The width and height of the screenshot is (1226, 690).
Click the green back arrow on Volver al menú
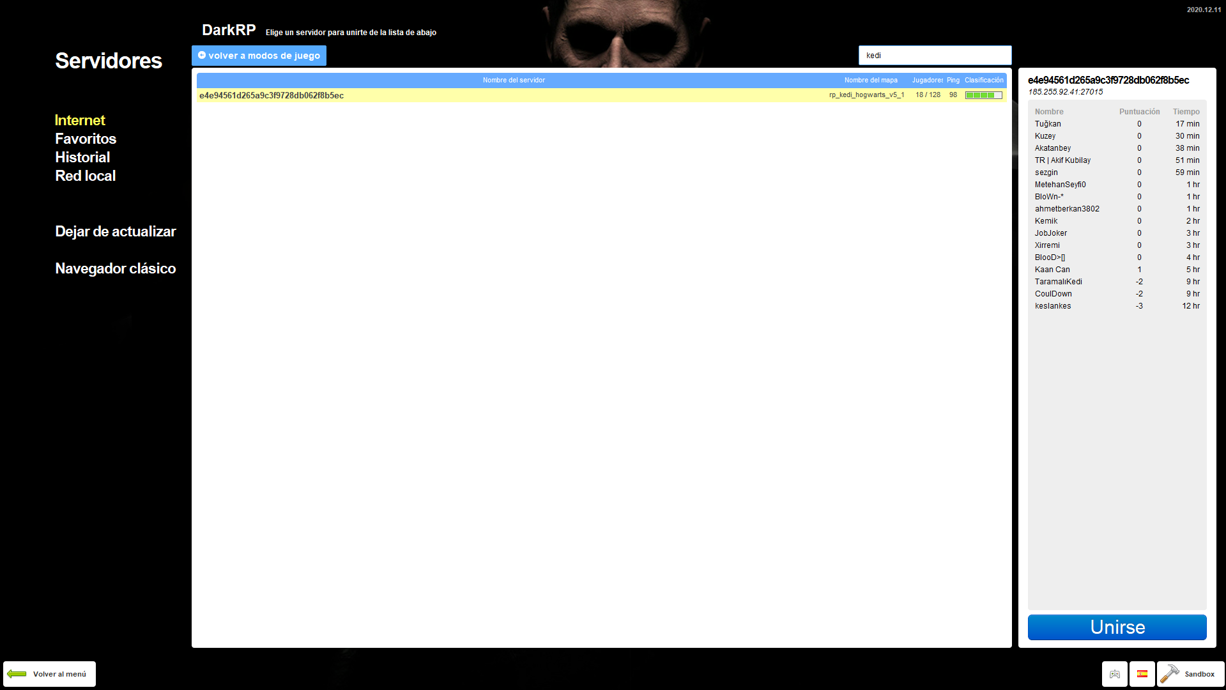(17, 673)
